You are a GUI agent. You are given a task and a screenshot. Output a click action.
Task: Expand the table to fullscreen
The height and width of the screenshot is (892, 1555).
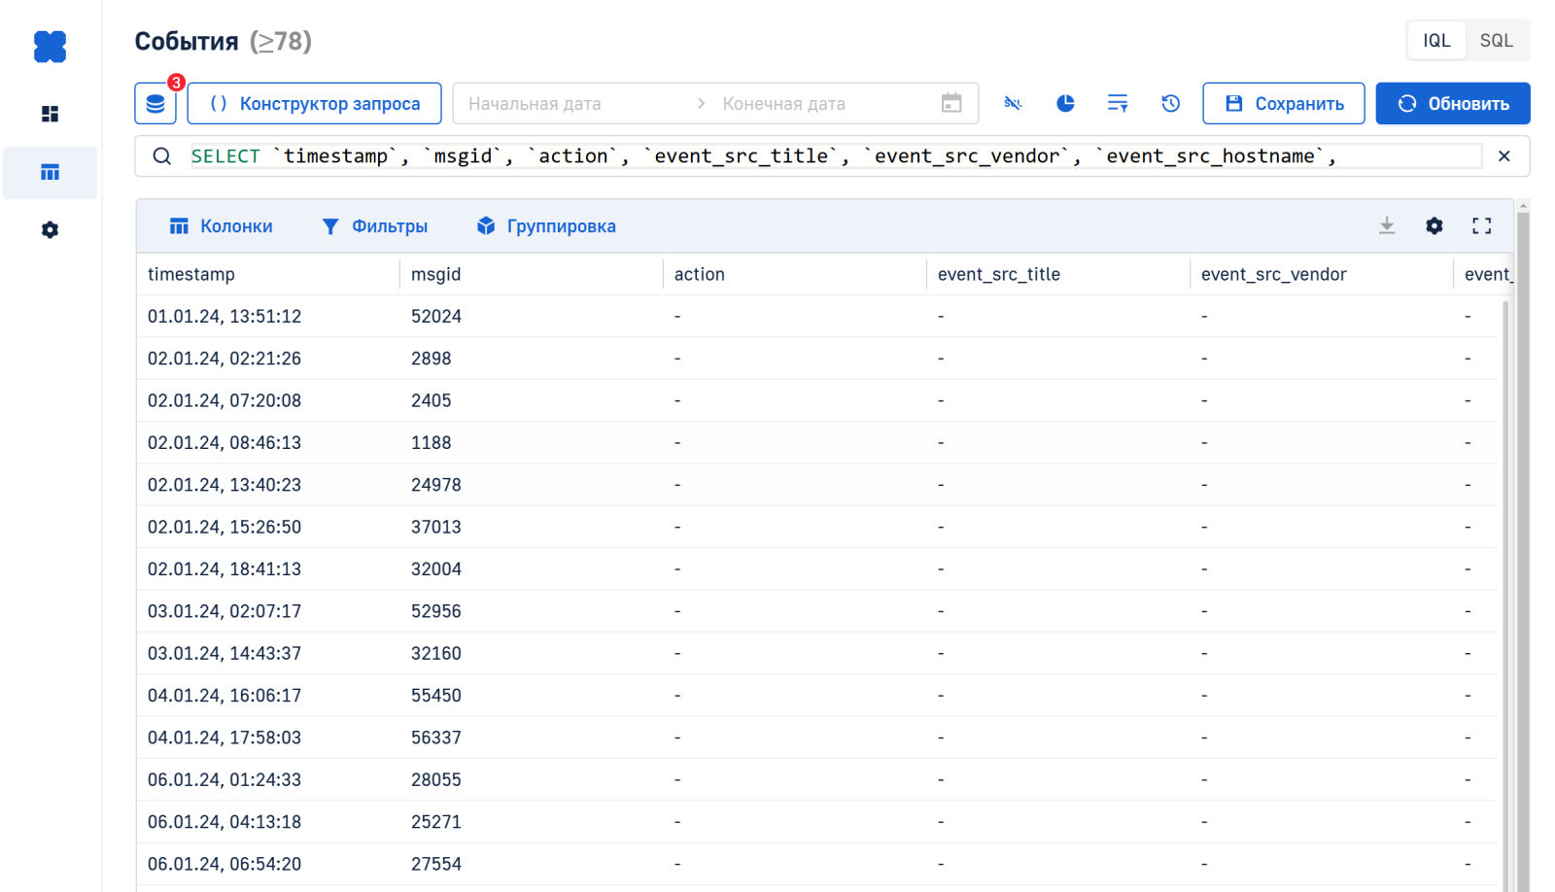(1481, 226)
